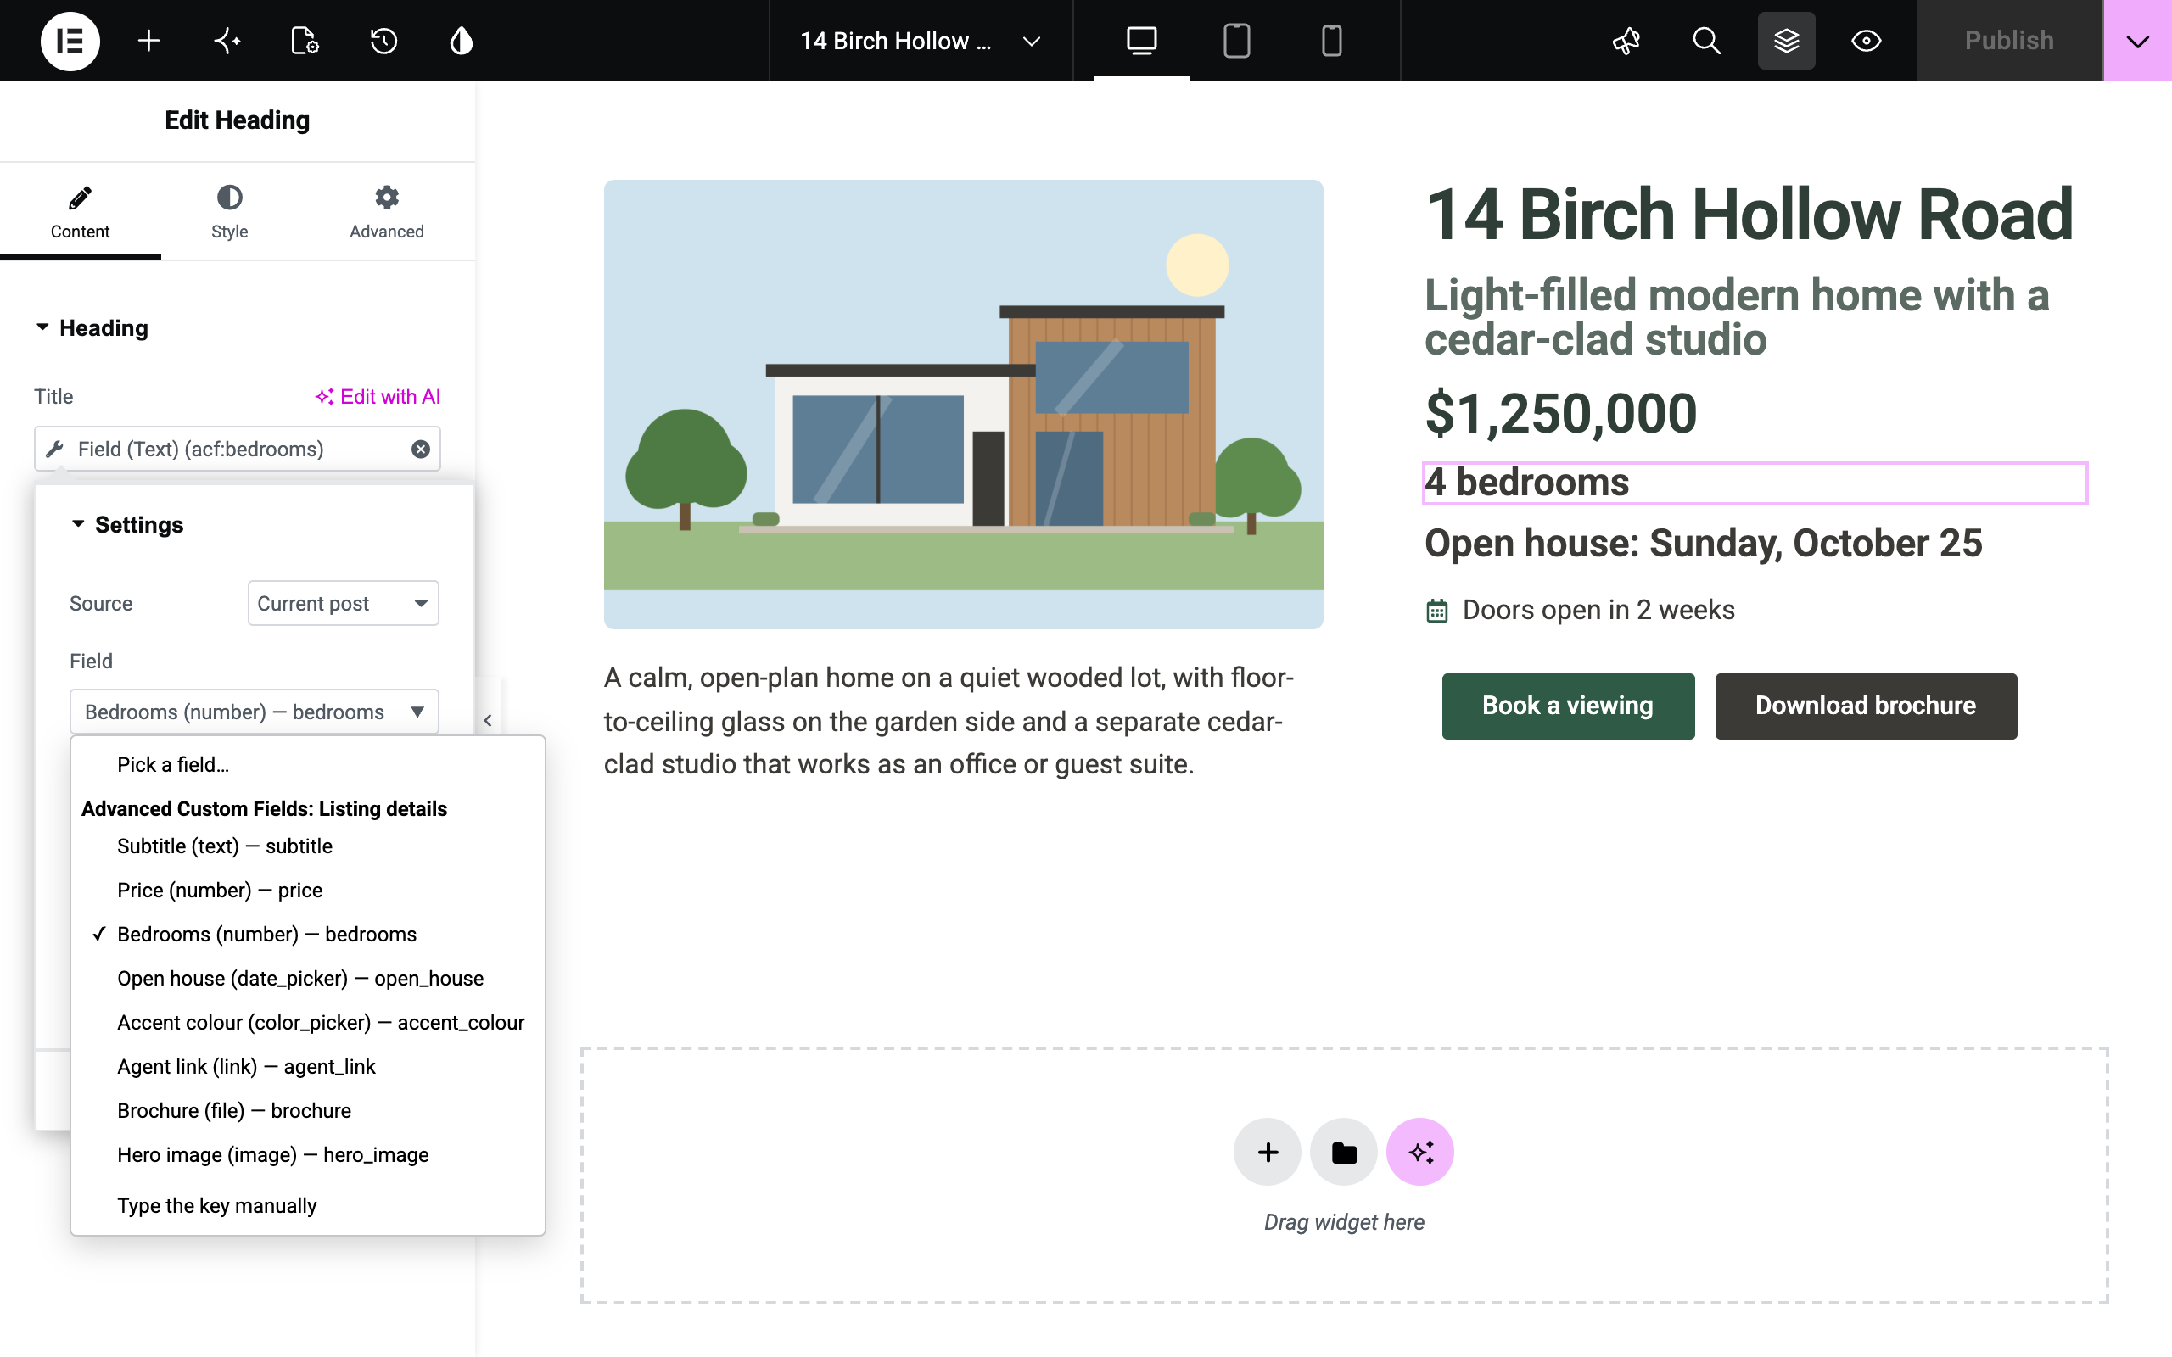2172x1357 pixels.
Task: Select Open house (date_picker) option
Action: coord(308,978)
